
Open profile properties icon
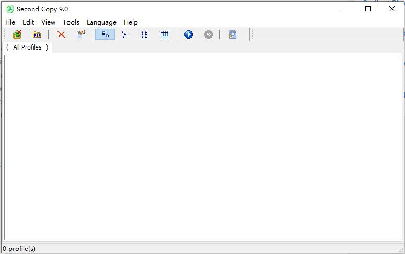pos(81,34)
